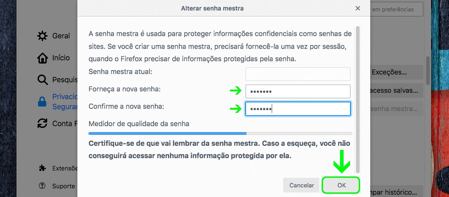Click the Forneça a nova senha field
The image size is (449, 197).
coord(298,91)
